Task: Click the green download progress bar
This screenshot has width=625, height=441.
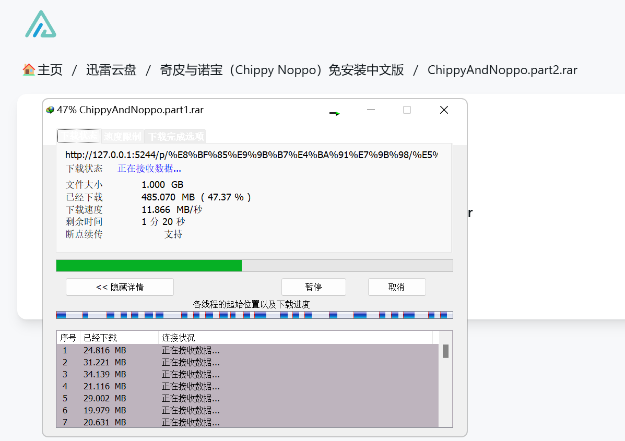Action: pyautogui.click(x=254, y=266)
